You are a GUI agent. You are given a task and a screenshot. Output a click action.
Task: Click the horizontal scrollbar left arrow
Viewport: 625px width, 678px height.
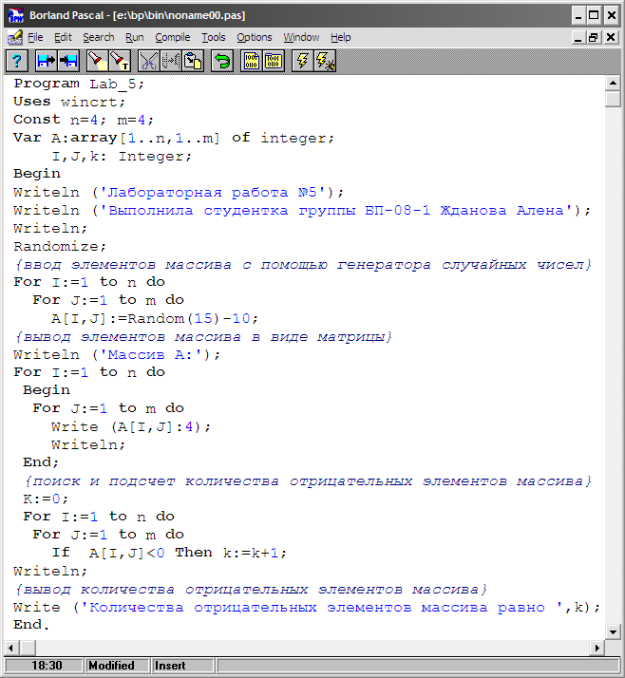pyautogui.click(x=11, y=648)
